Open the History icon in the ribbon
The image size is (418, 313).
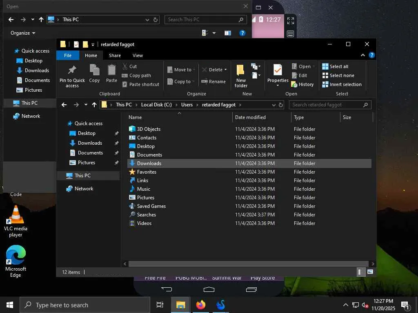tap(294, 84)
